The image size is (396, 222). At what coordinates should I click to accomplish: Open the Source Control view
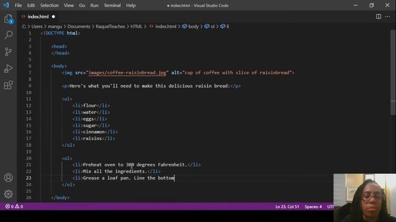[x=8, y=52]
